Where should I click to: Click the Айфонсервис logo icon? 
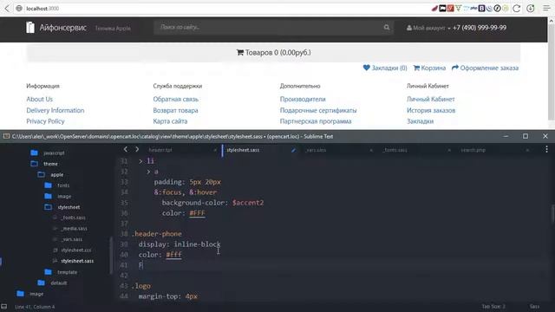click(30, 27)
